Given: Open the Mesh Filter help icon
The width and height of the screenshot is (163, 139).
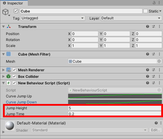Looking at the screenshot, I should coord(148,54).
